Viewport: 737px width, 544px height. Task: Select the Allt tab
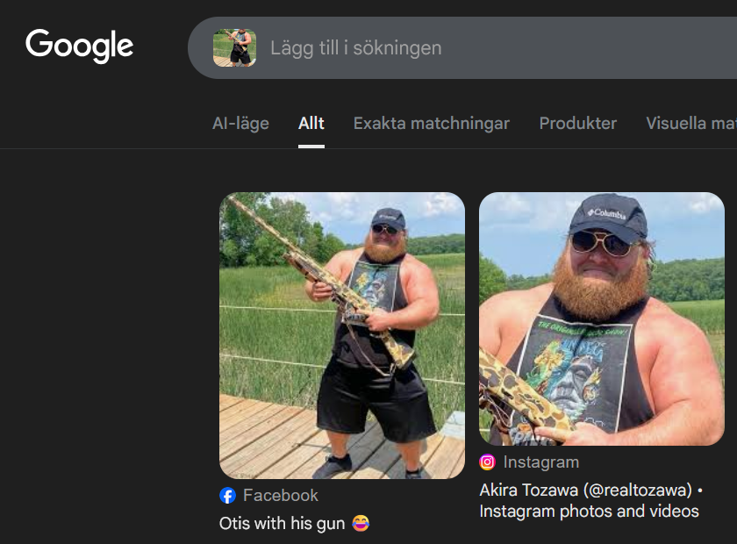[311, 123]
